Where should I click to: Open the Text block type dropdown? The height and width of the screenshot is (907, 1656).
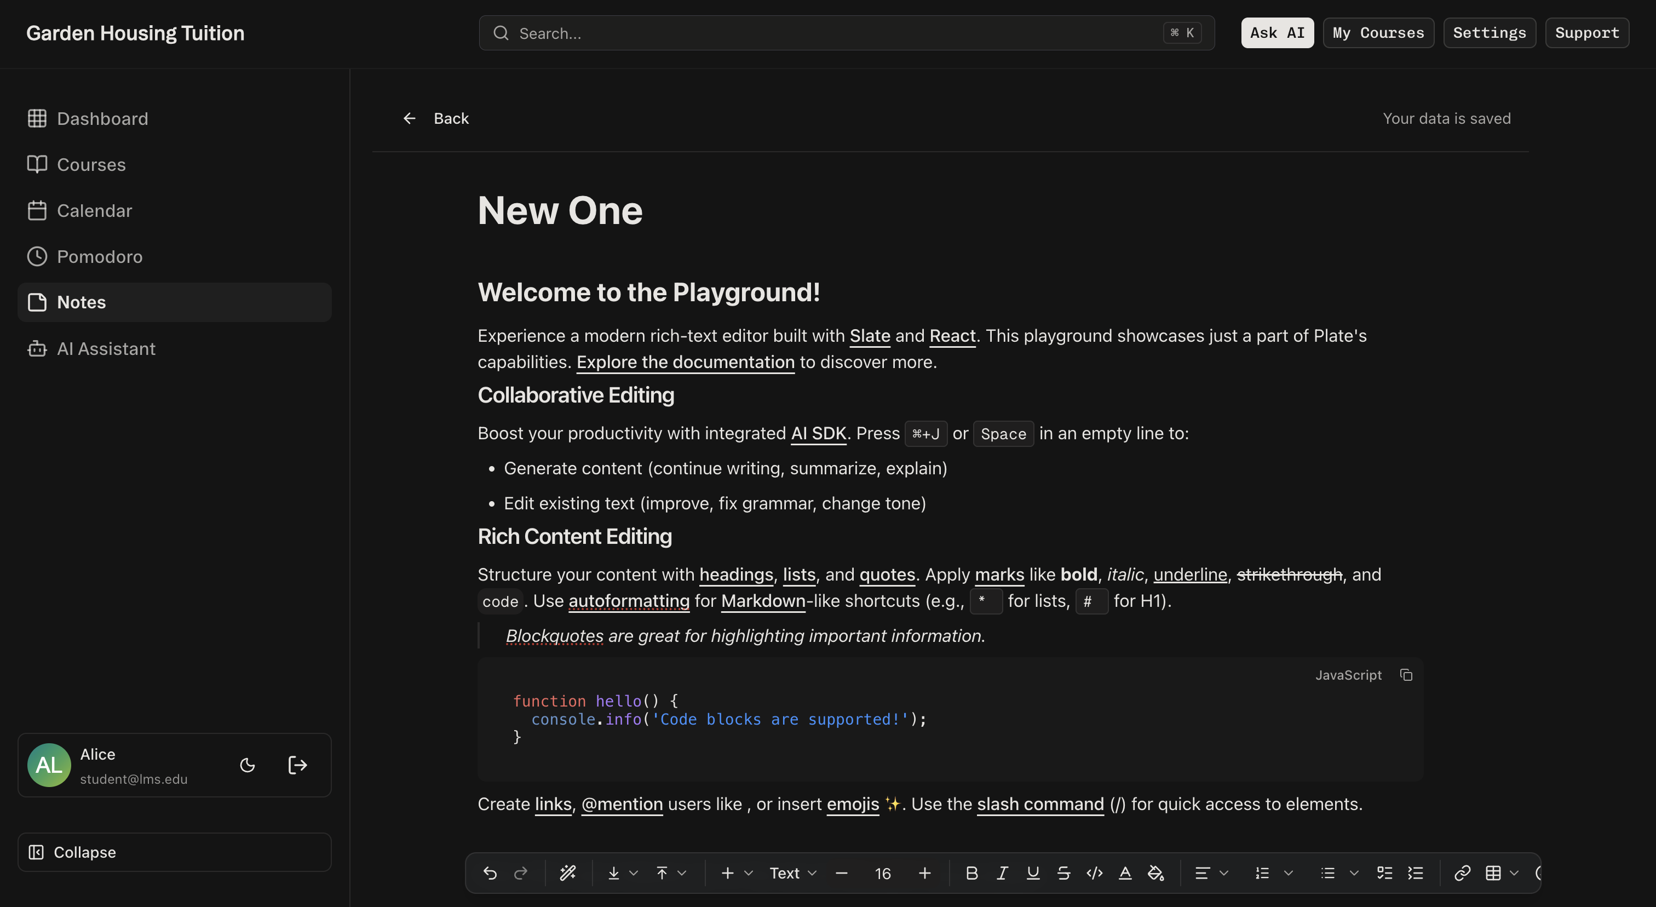point(792,873)
